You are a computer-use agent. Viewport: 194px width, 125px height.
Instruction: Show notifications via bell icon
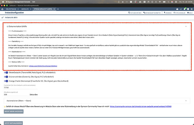click(184, 9)
